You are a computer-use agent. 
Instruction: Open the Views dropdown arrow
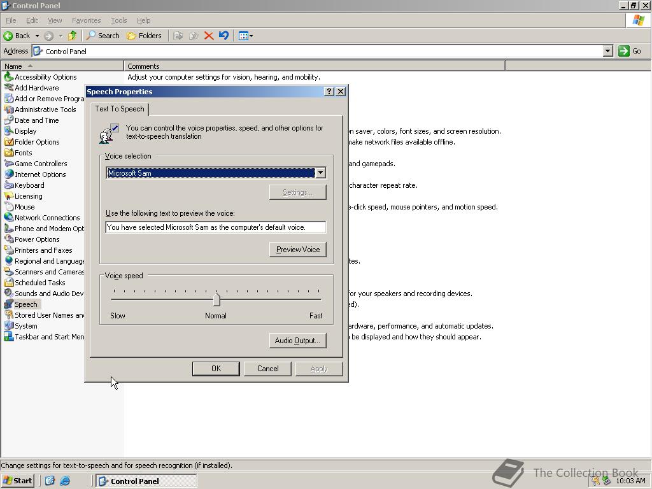pos(251,36)
